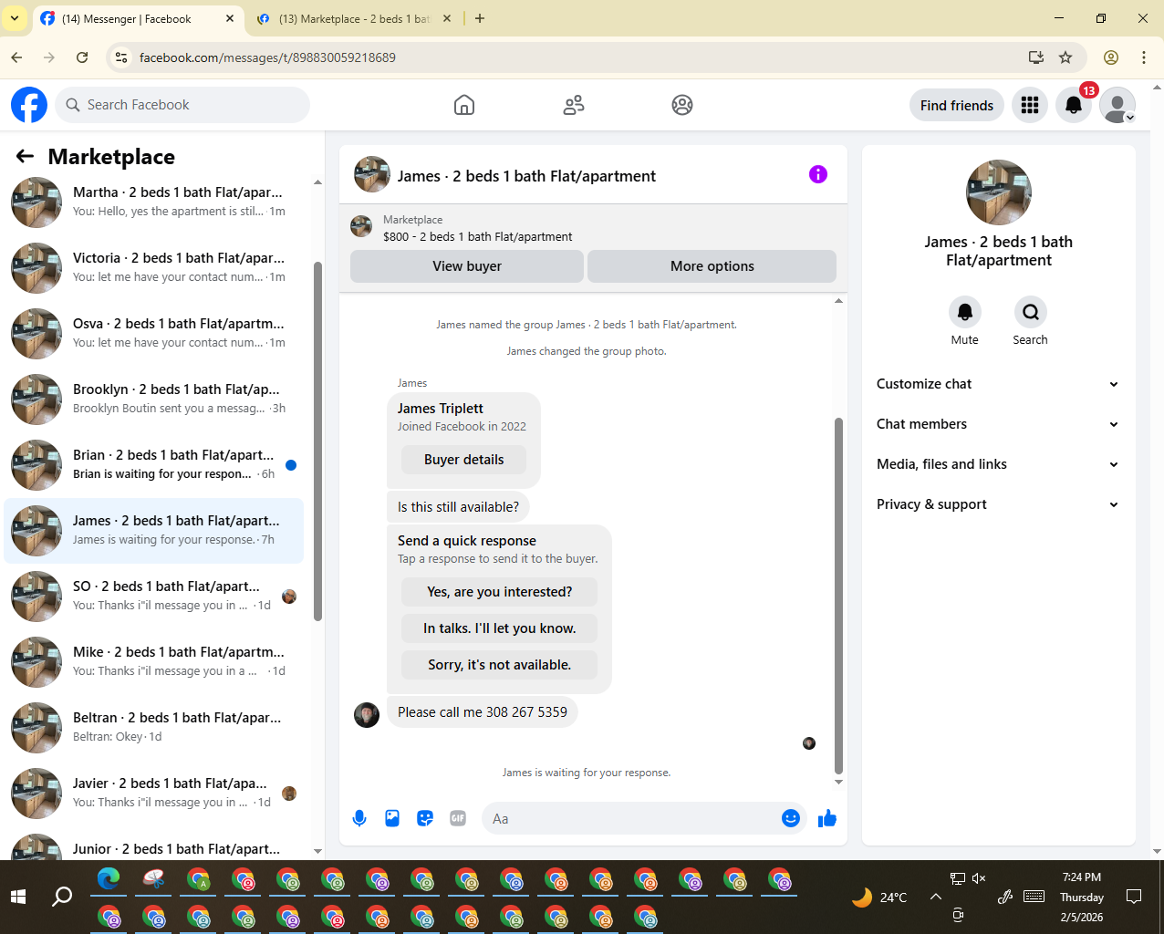Image resolution: width=1164 pixels, height=934 pixels.
Task: Choose a GIF from composer
Action: pyautogui.click(x=458, y=818)
